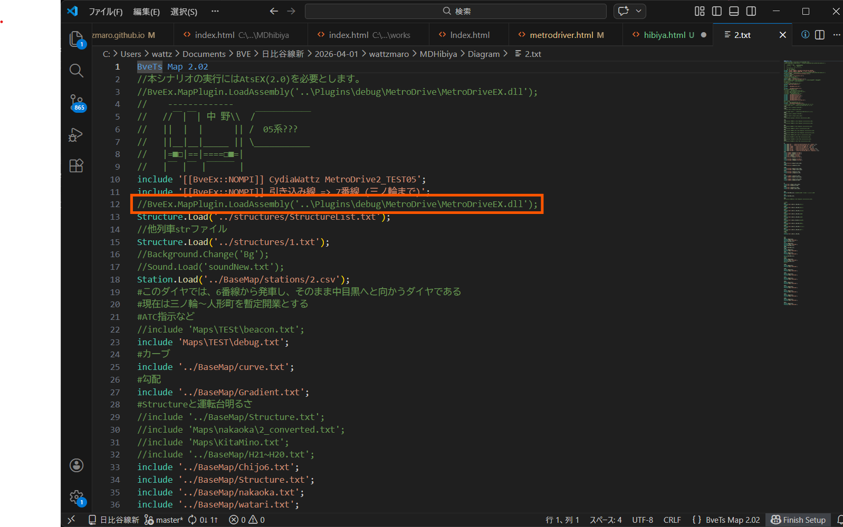
Task: Open the Search view in sidebar
Action: click(x=76, y=71)
